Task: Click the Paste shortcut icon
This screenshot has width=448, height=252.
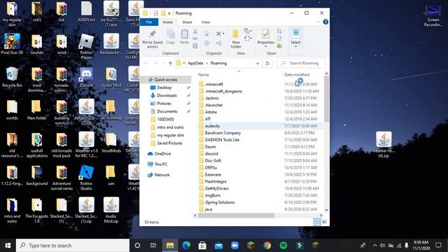Action: coord(195,45)
